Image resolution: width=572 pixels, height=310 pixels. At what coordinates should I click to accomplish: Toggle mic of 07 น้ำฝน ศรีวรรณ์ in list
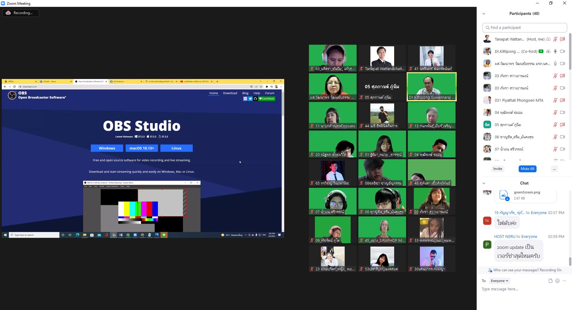point(555,149)
